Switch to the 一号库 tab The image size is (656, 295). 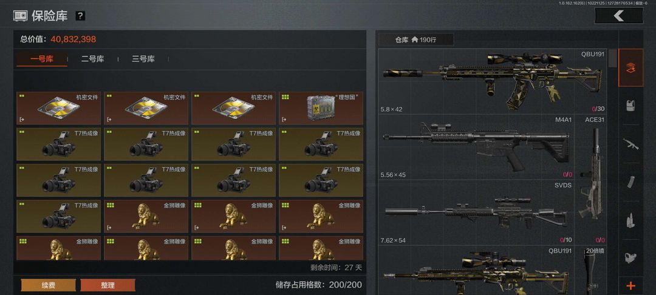tap(42, 59)
